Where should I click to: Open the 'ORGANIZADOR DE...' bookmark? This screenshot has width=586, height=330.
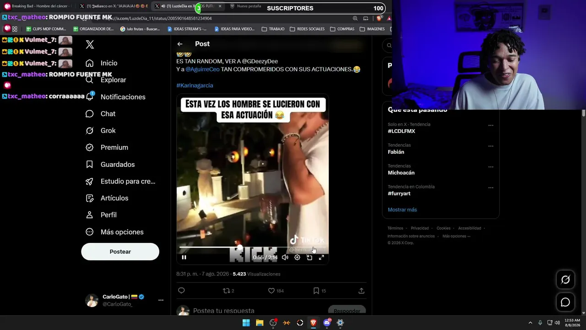click(x=93, y=29)
